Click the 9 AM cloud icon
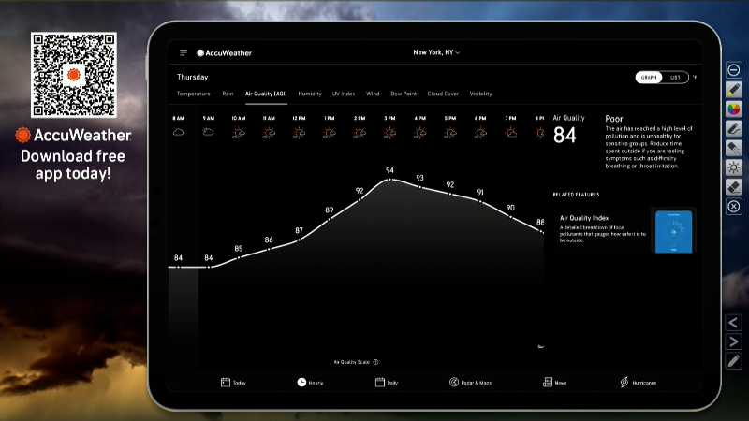 coord(208,132)
